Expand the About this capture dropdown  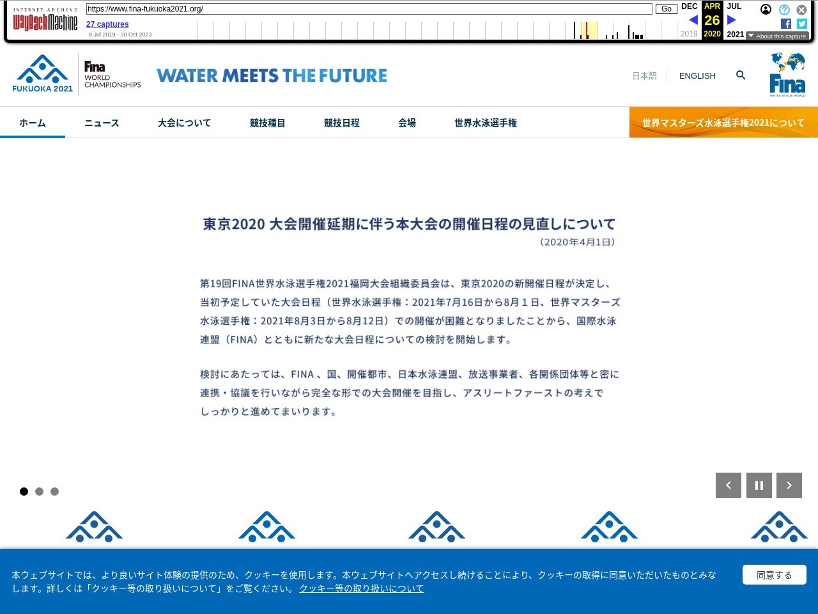(x=777, y=36)
